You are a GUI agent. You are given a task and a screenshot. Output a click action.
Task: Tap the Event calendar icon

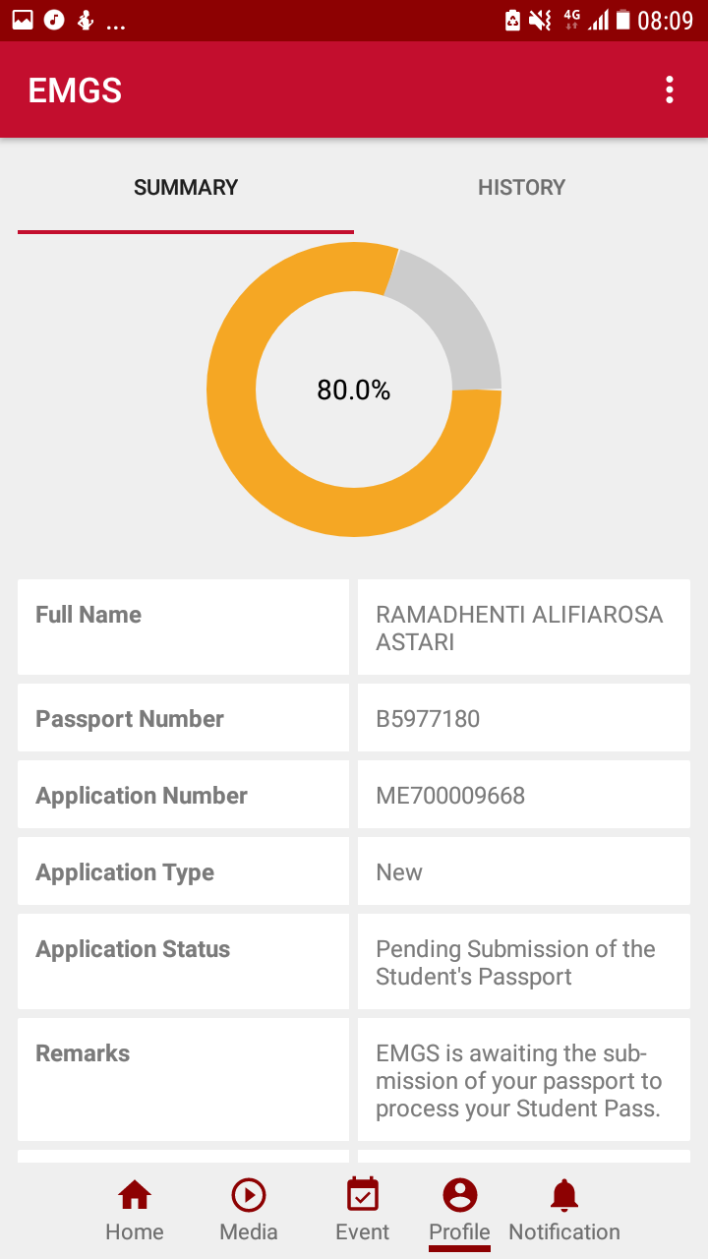point(363,1195)
